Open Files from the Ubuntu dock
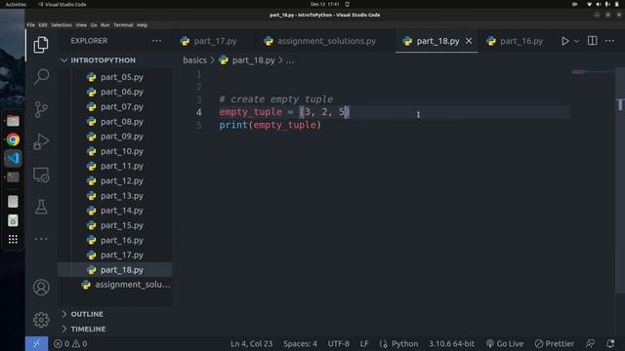625x351 pixels. (13, 121)
